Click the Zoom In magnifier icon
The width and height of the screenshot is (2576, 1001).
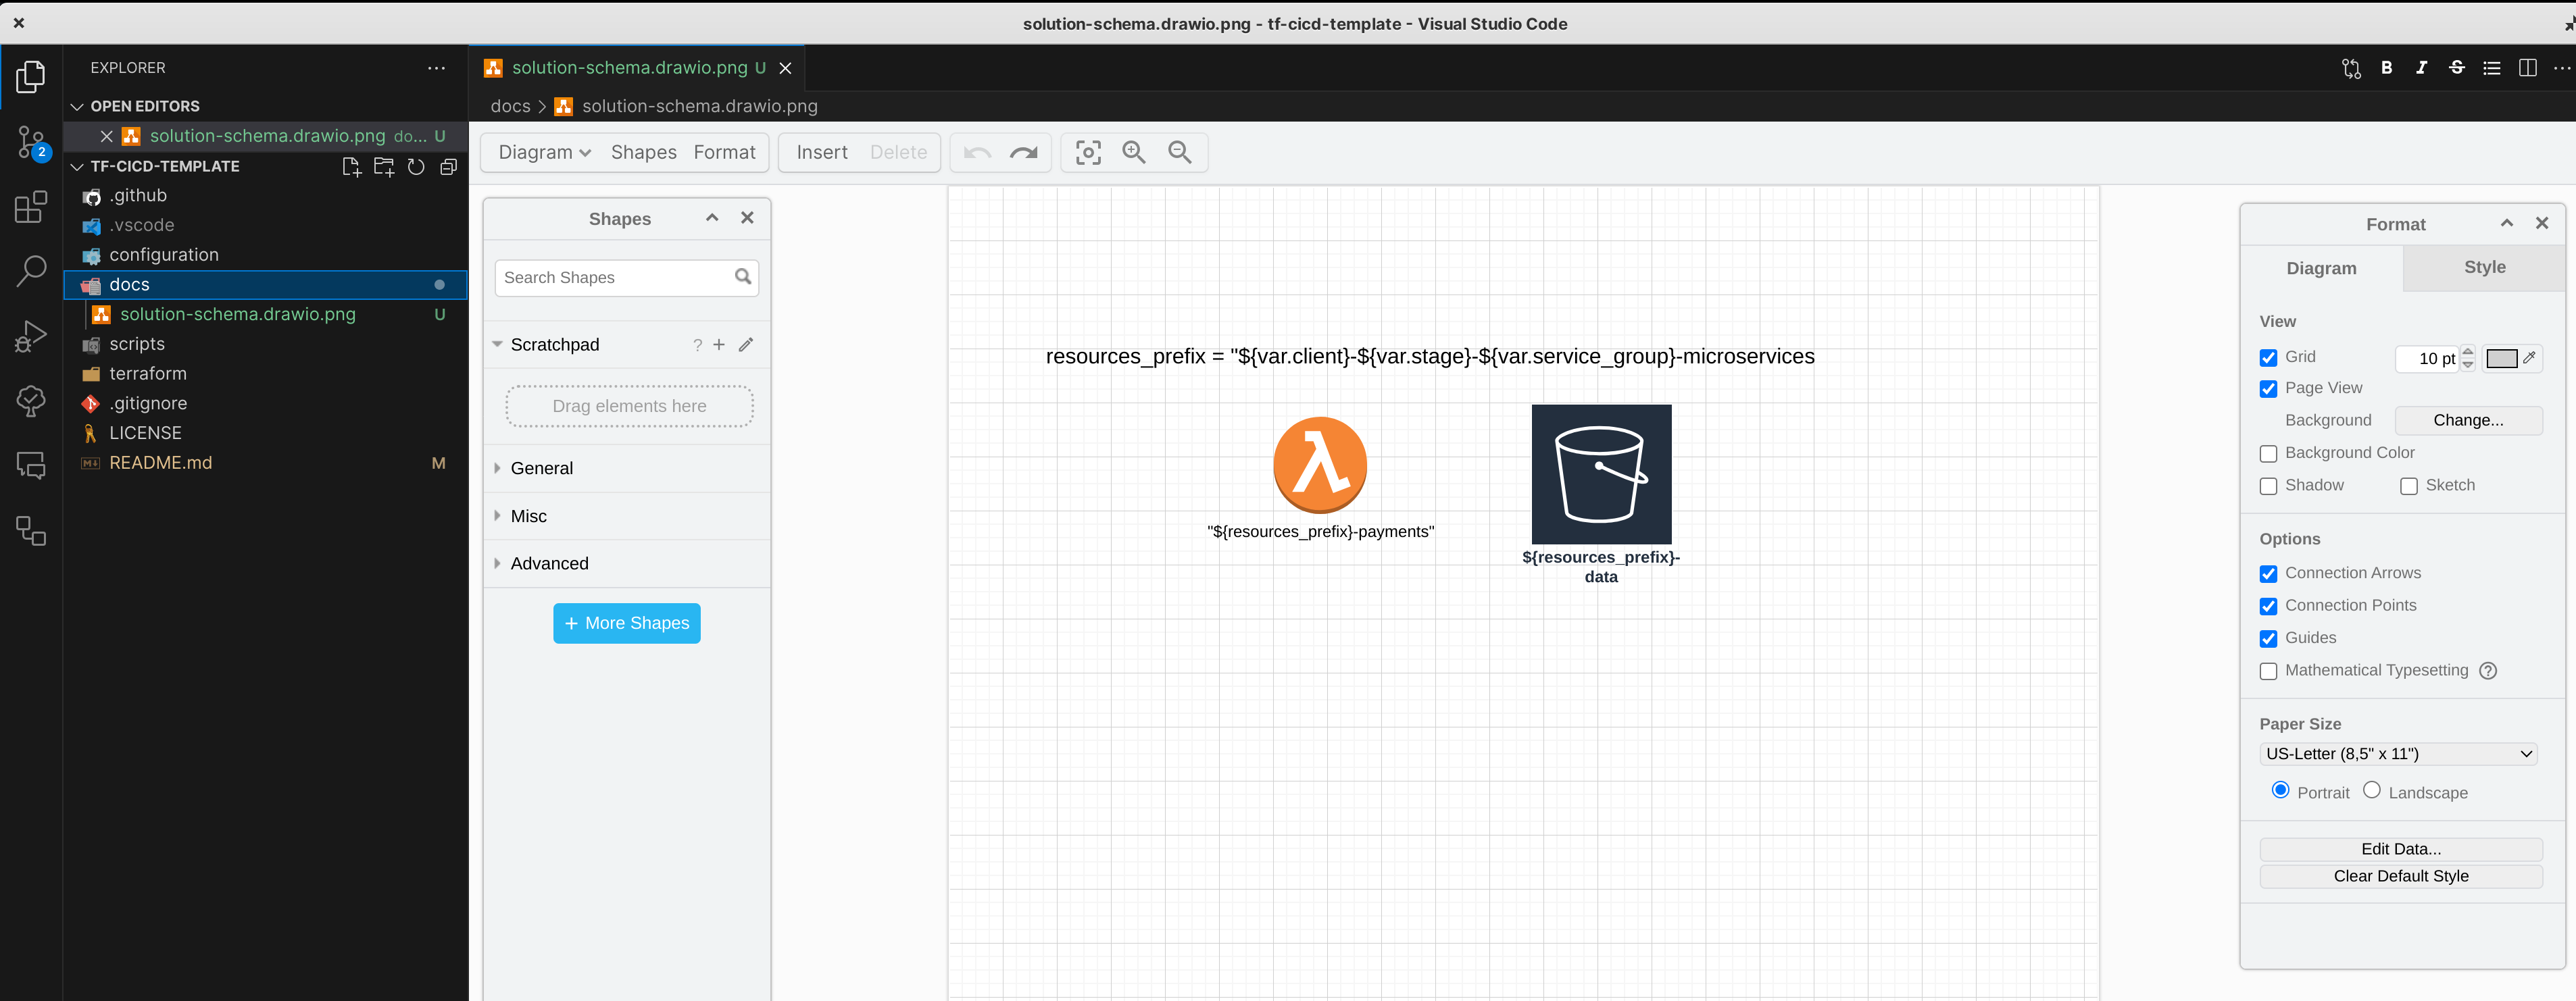(x=1133, y=152)
